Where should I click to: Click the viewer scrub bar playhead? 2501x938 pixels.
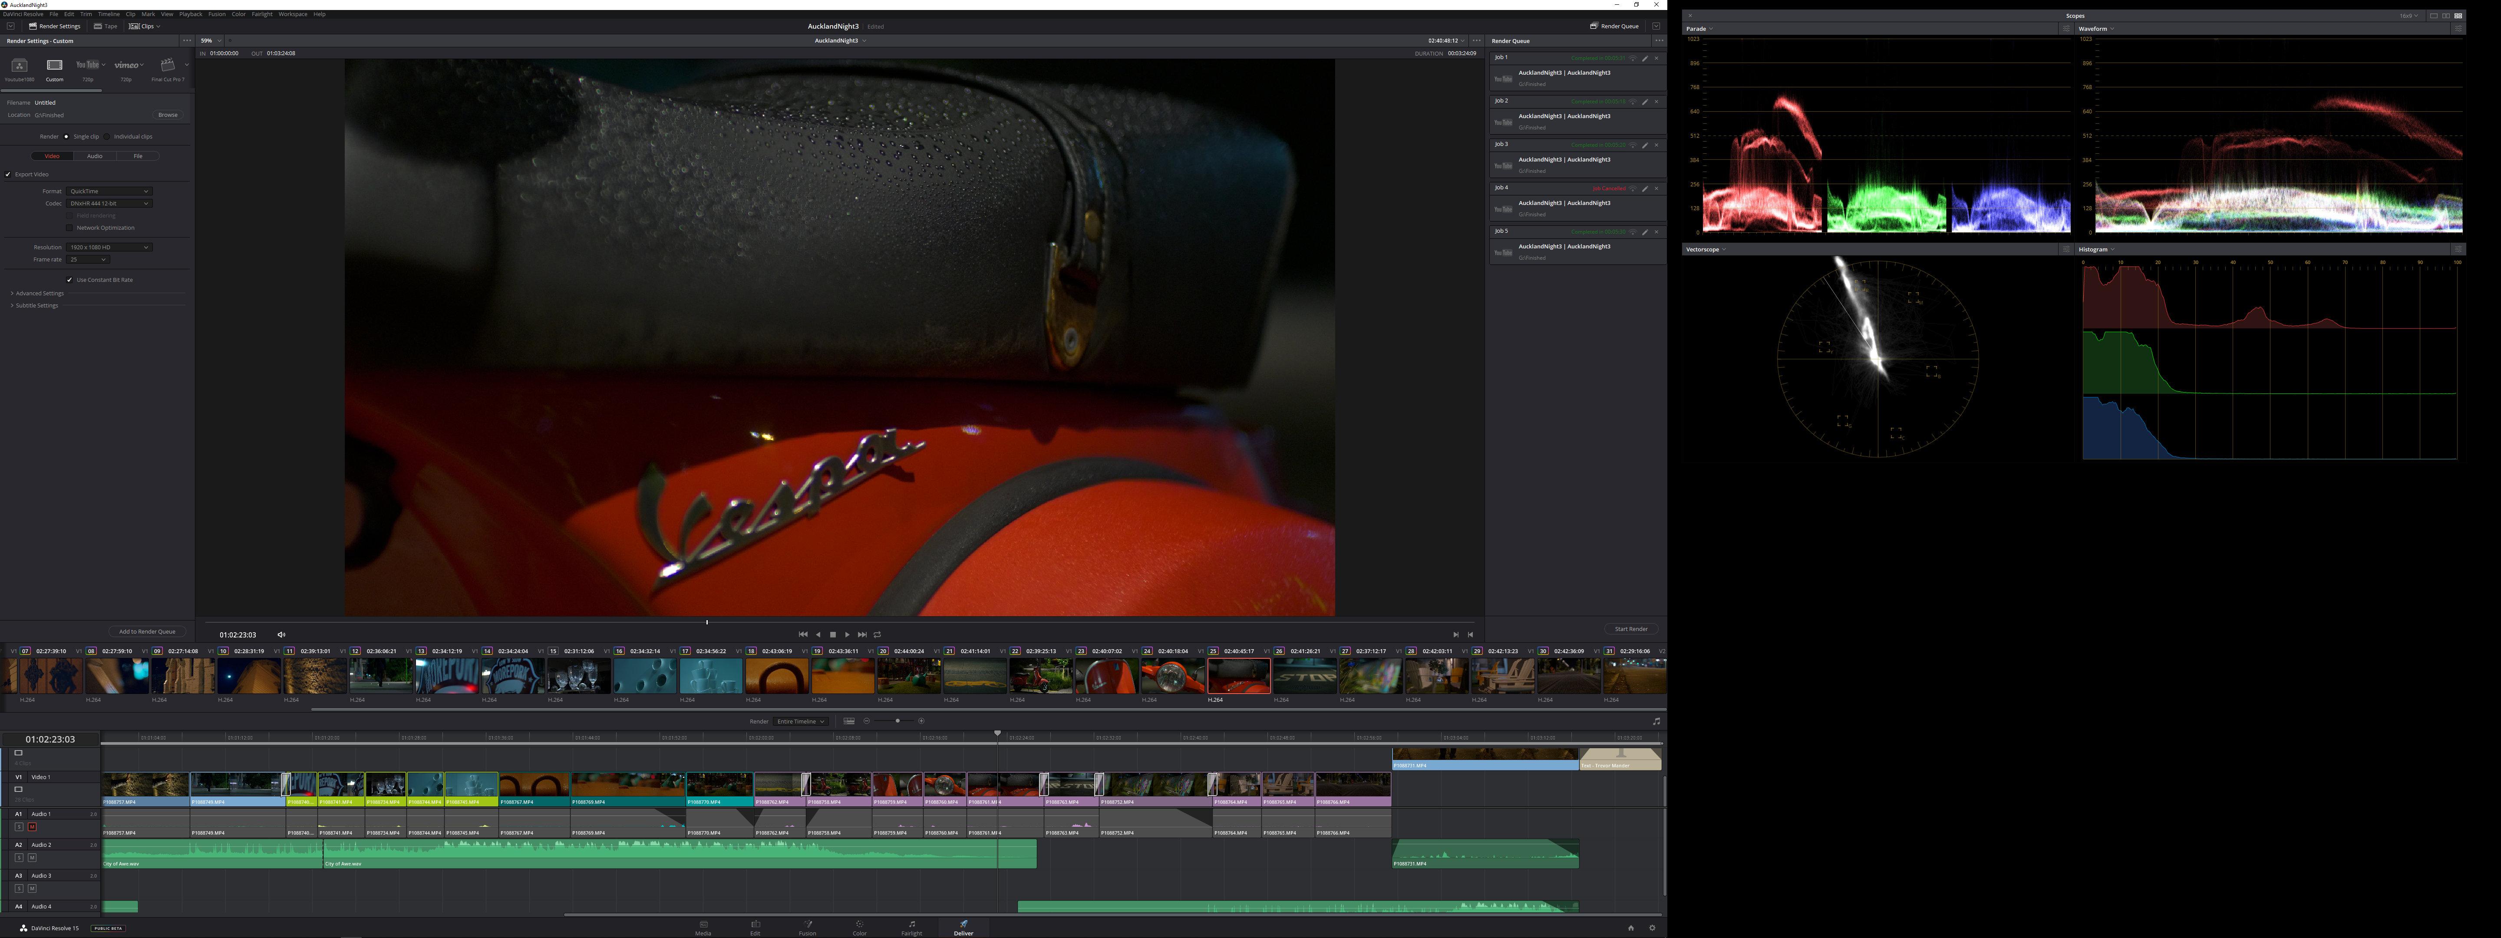point(707,621)
